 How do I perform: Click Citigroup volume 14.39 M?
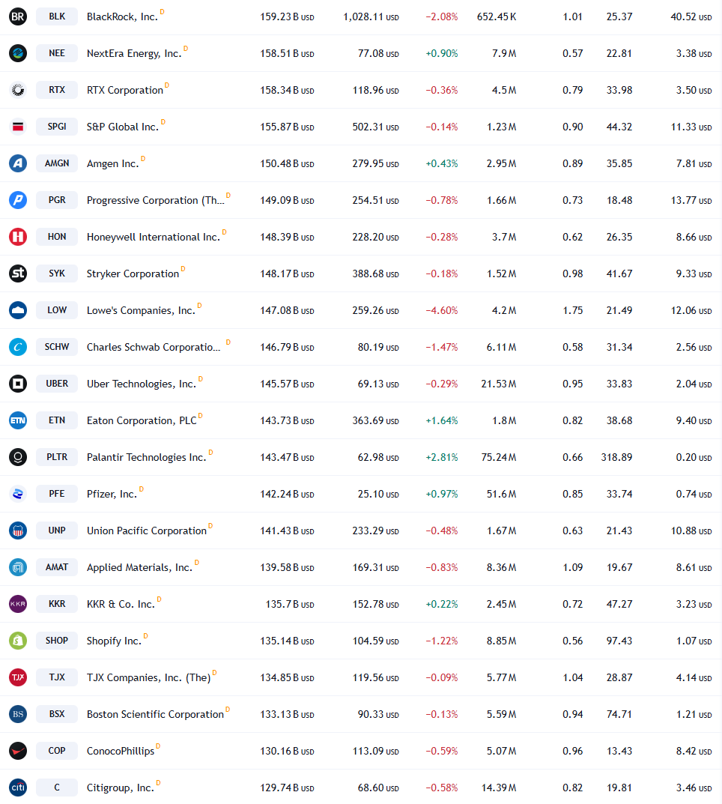coord(499,788)
